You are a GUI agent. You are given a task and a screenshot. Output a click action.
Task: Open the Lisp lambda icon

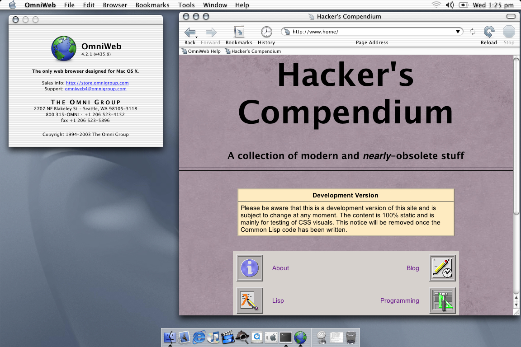pyautogui.click(x=250, y=300)
